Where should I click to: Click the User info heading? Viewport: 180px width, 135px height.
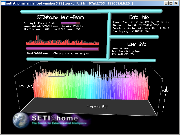pyautogui.click(x=137, y=44)
